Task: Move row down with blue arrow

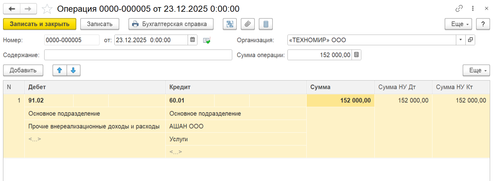Action: [x=73, y=70]
